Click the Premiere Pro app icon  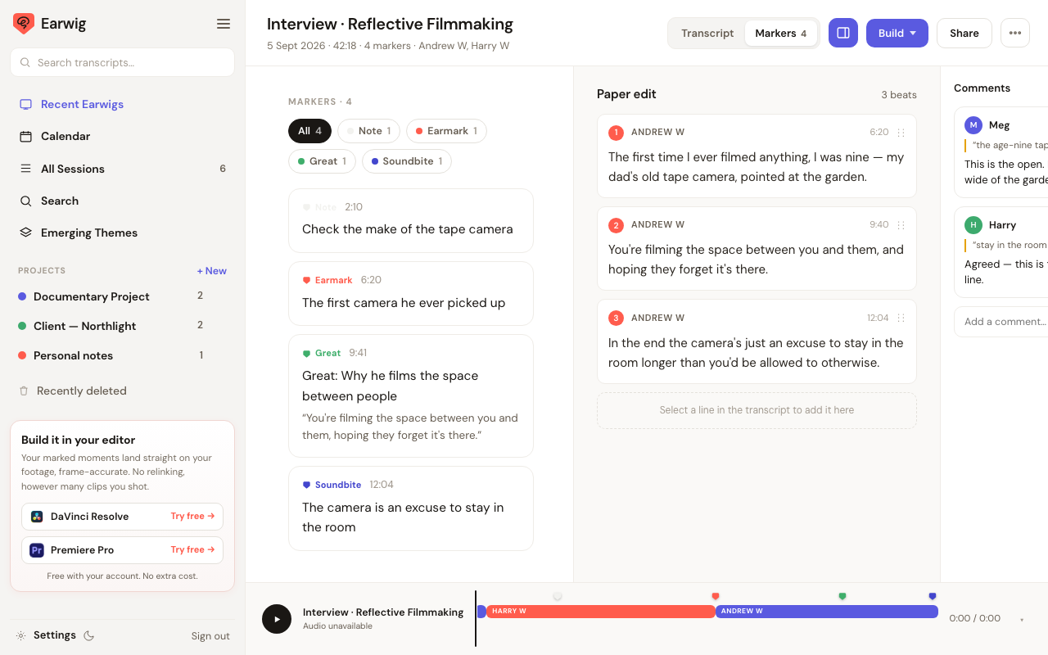point(37,550)
